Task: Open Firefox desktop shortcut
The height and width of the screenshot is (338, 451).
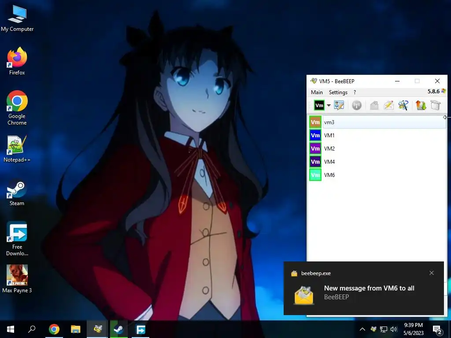Action: (x=17, y=61)
